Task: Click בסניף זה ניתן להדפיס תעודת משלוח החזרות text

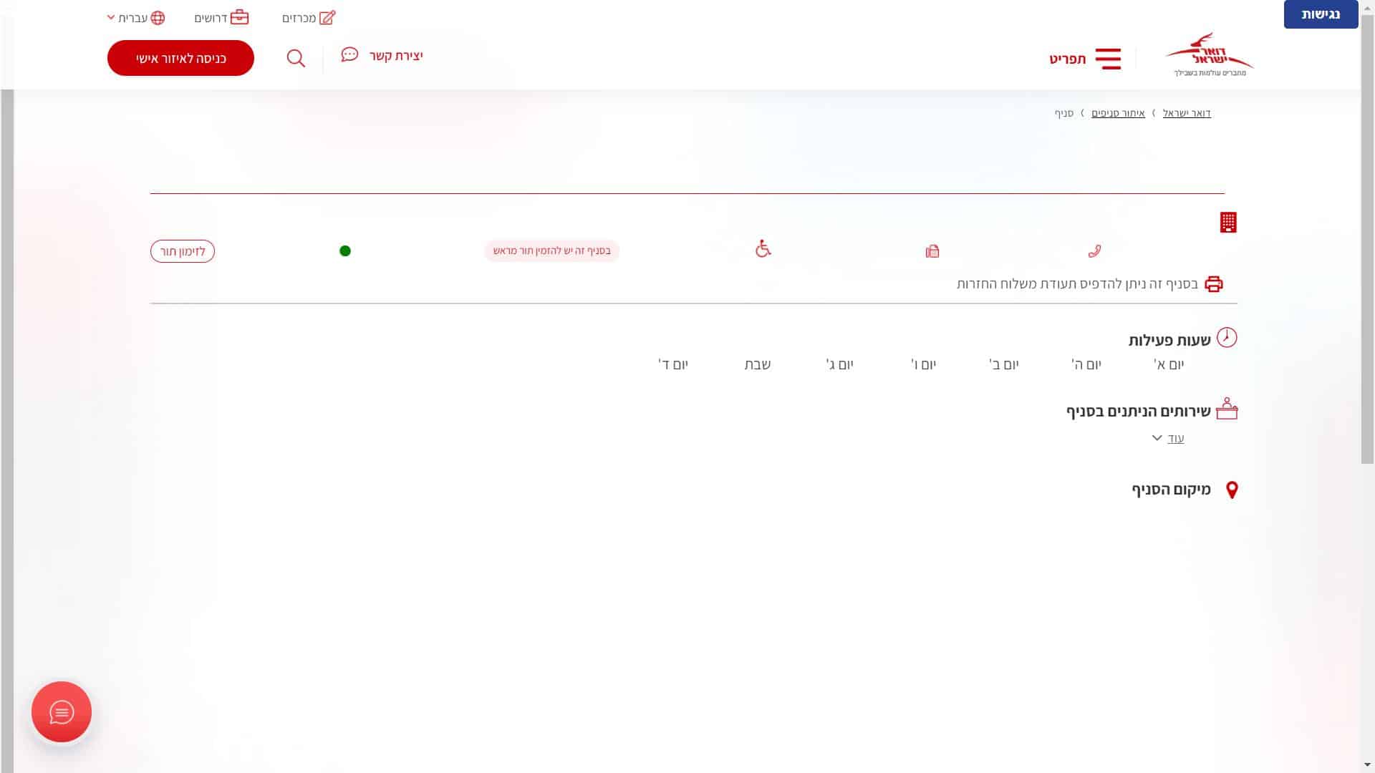Action: pyautogui.click(x=1077, y=284)
